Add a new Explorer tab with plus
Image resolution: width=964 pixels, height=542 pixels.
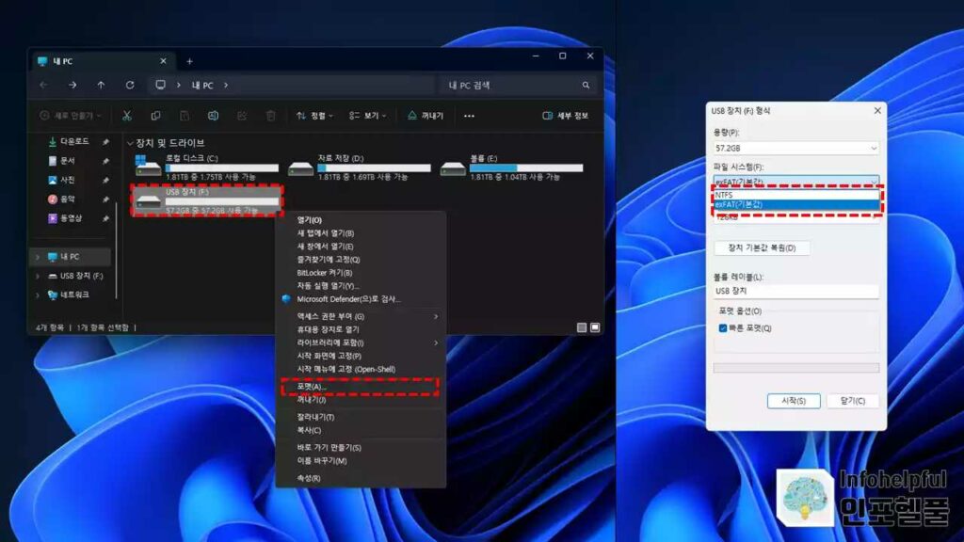click(x=189, y=61)
